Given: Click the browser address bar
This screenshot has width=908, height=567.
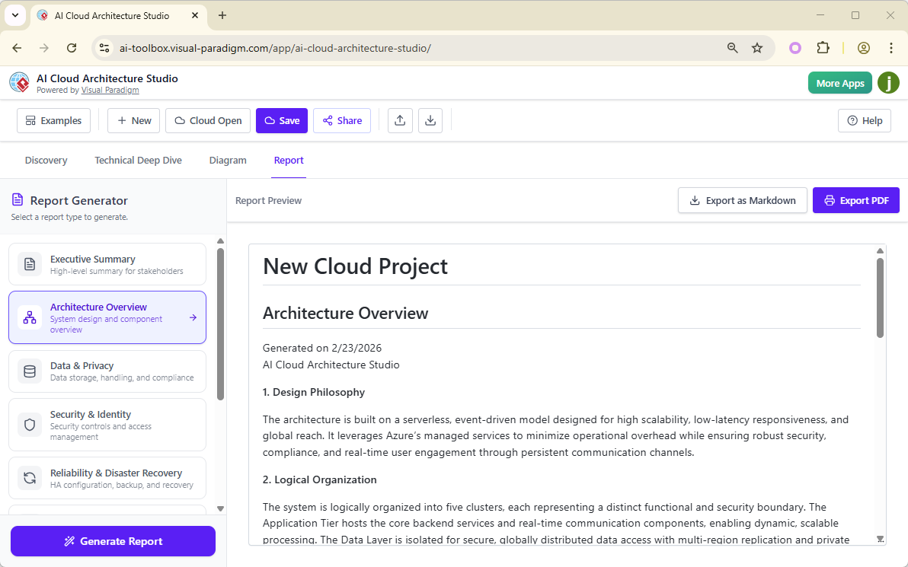Looking at the screenshot, I should pos(305,47).
